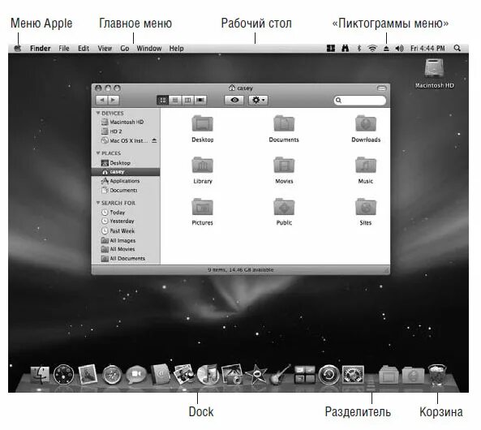Open the Help menu
This screenshot has width=481, height=430.
click(176, 49)
